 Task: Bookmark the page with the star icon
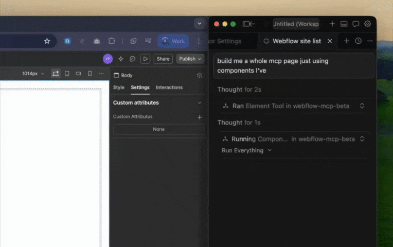47,41
